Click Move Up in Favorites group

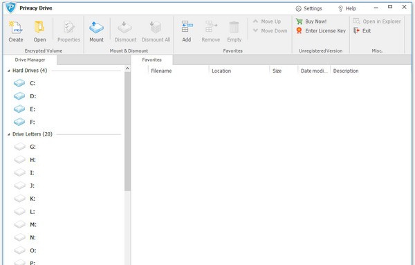[267, 21]
